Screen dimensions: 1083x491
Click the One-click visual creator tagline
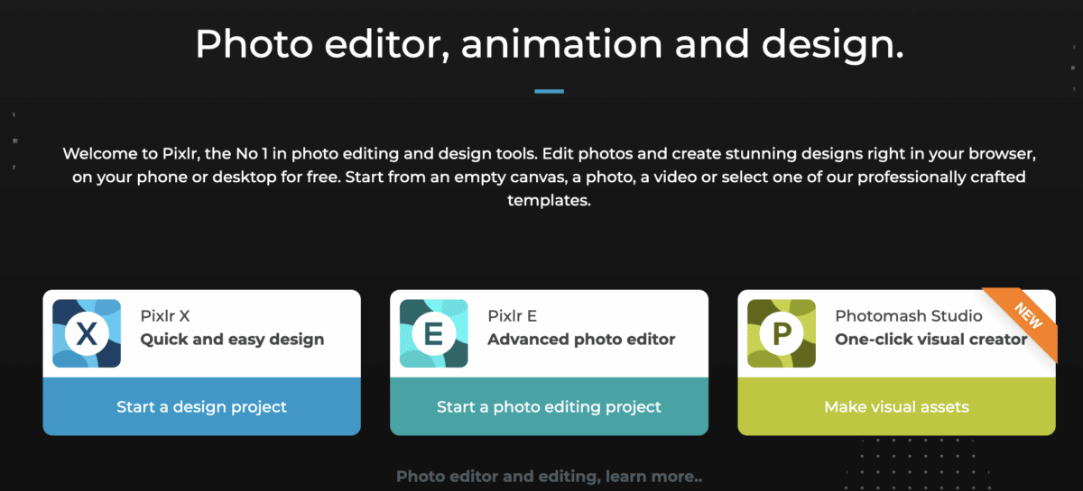(930, 340)
